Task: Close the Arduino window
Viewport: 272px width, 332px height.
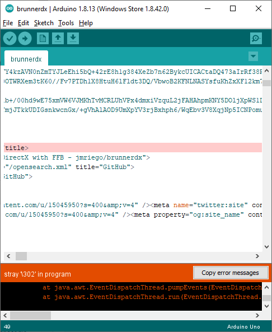Action: 259,9
